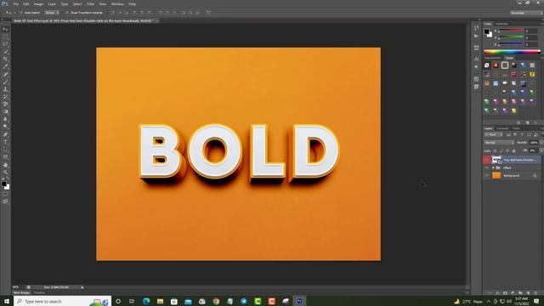544x306 pixels.
Task: Select the Path Selection tool
Action: click(5, 150)
